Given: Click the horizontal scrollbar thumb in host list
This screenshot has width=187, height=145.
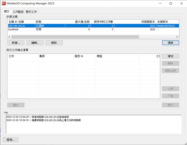Looking at the screenshot, I should pos(75,37).
